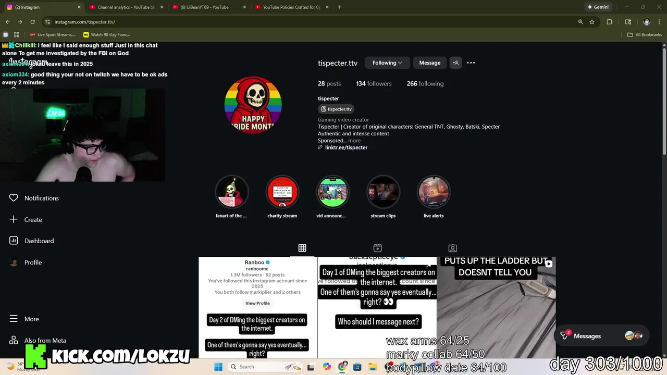Switch to the posts grid tab
The width and height of the screenshot is (667, 375).
[x=302, y=248]
